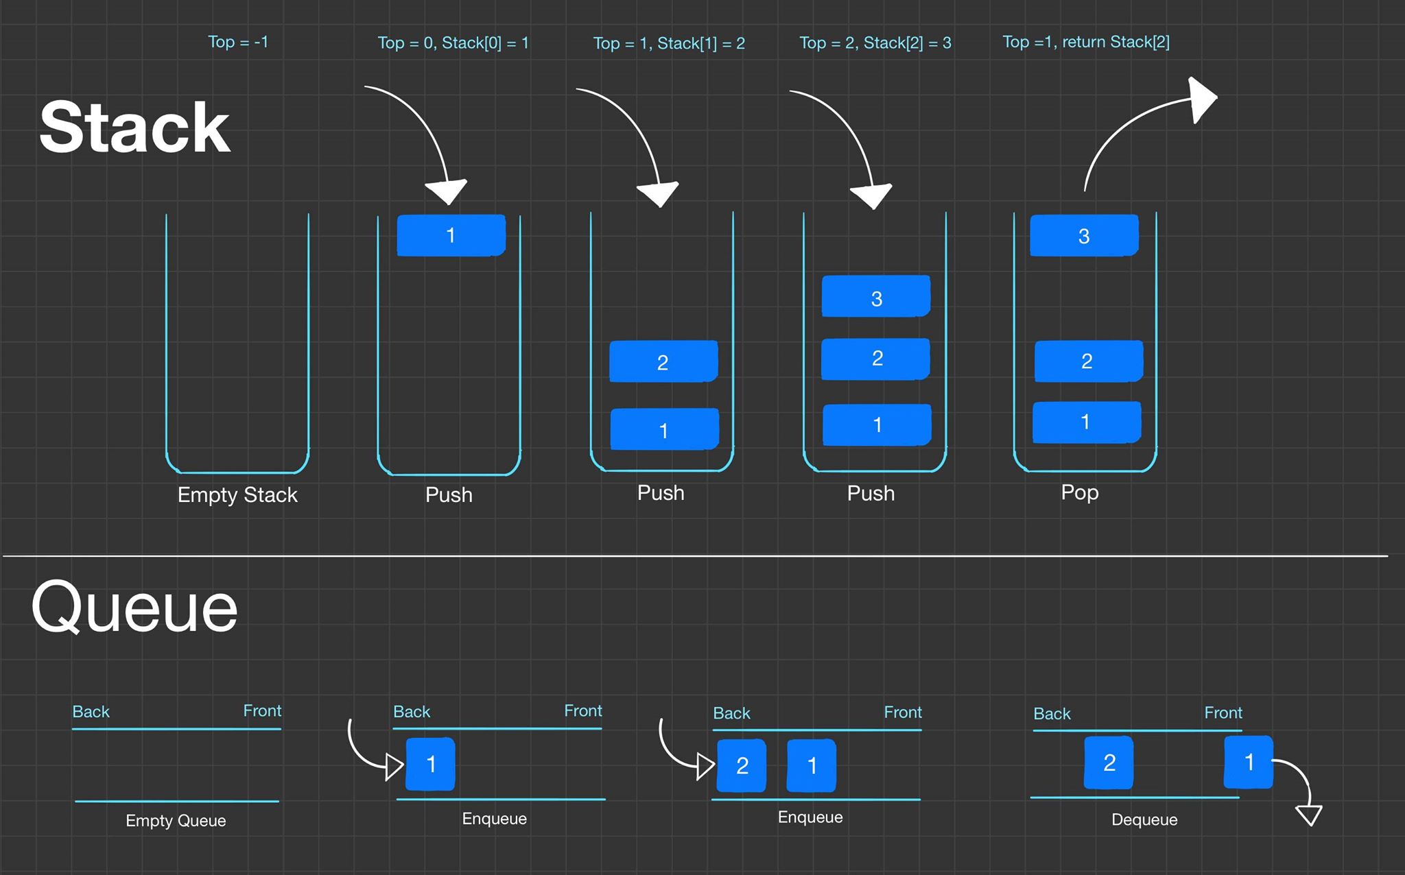Click the large Stack title text

point(134,128)
